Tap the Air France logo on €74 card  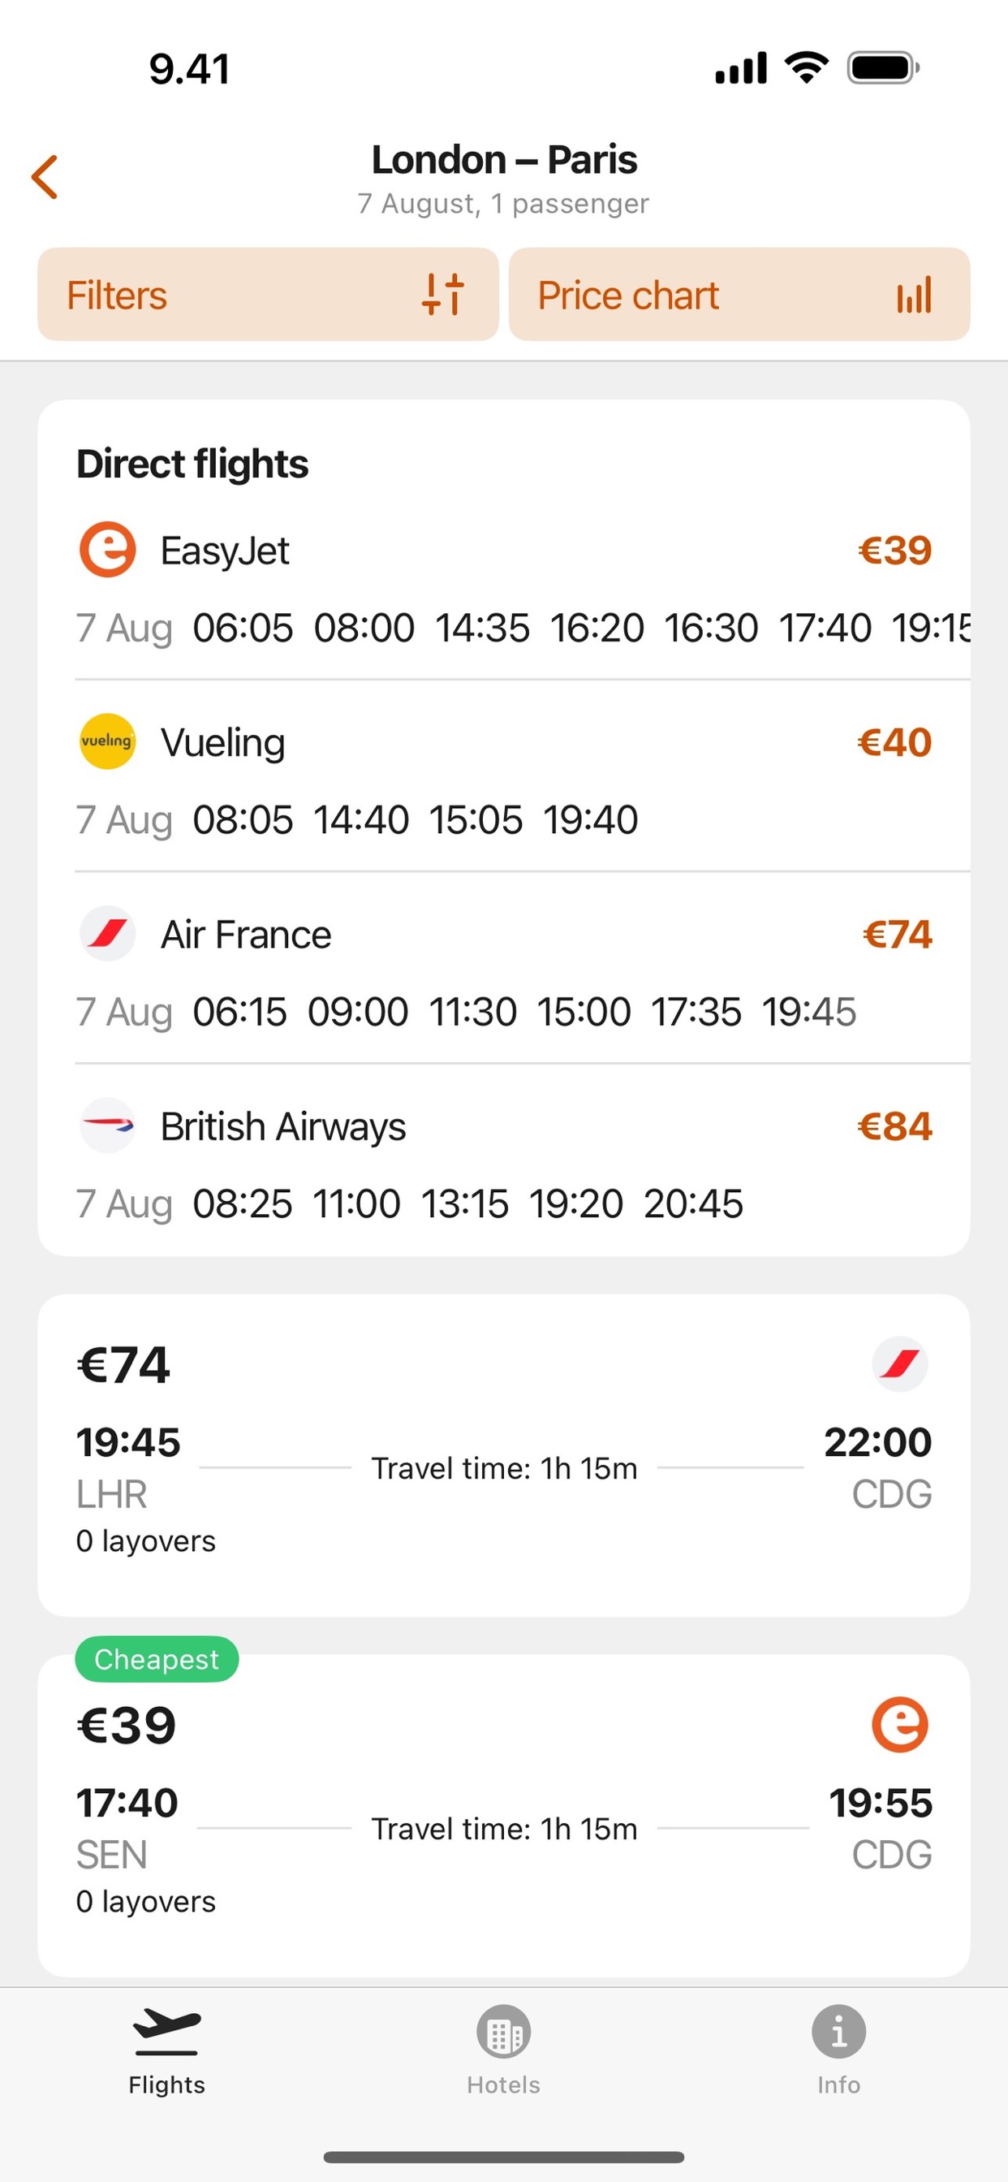point(900,1363)
